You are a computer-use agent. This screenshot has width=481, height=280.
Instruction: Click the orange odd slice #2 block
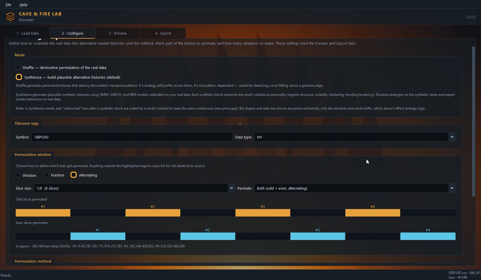(153, 213)
